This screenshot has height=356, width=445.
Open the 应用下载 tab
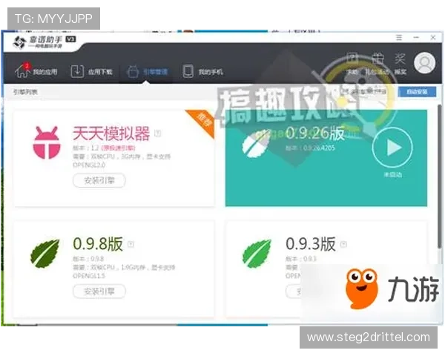[100, 72]
